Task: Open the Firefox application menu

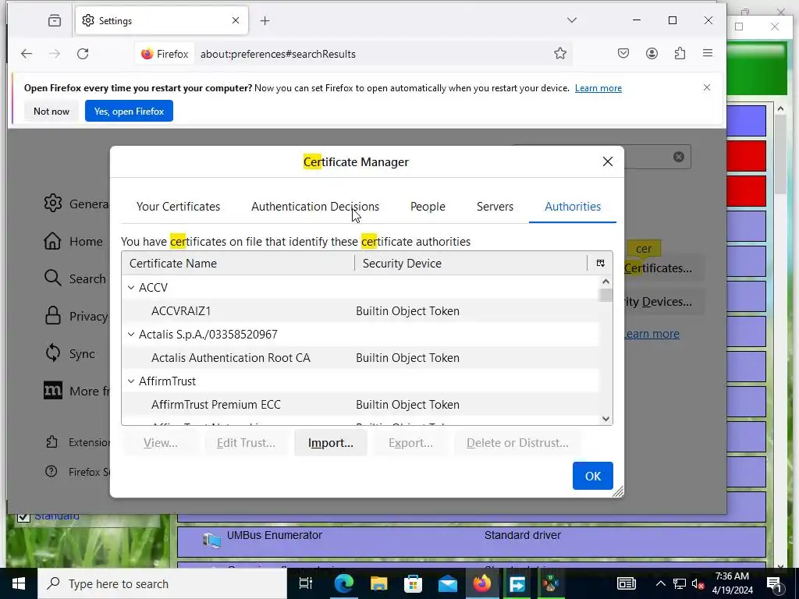Action: [x=708, y=54]
